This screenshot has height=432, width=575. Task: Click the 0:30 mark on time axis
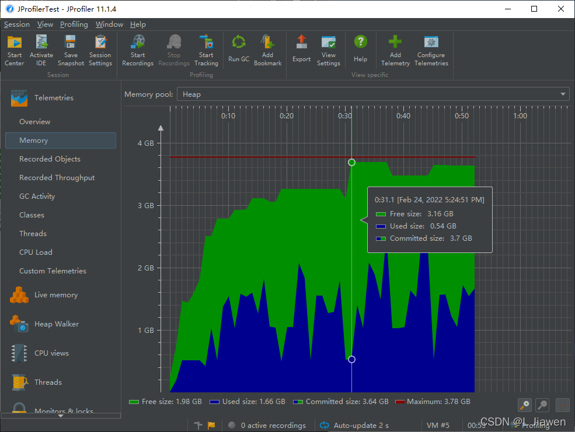[x=344, y=116]
